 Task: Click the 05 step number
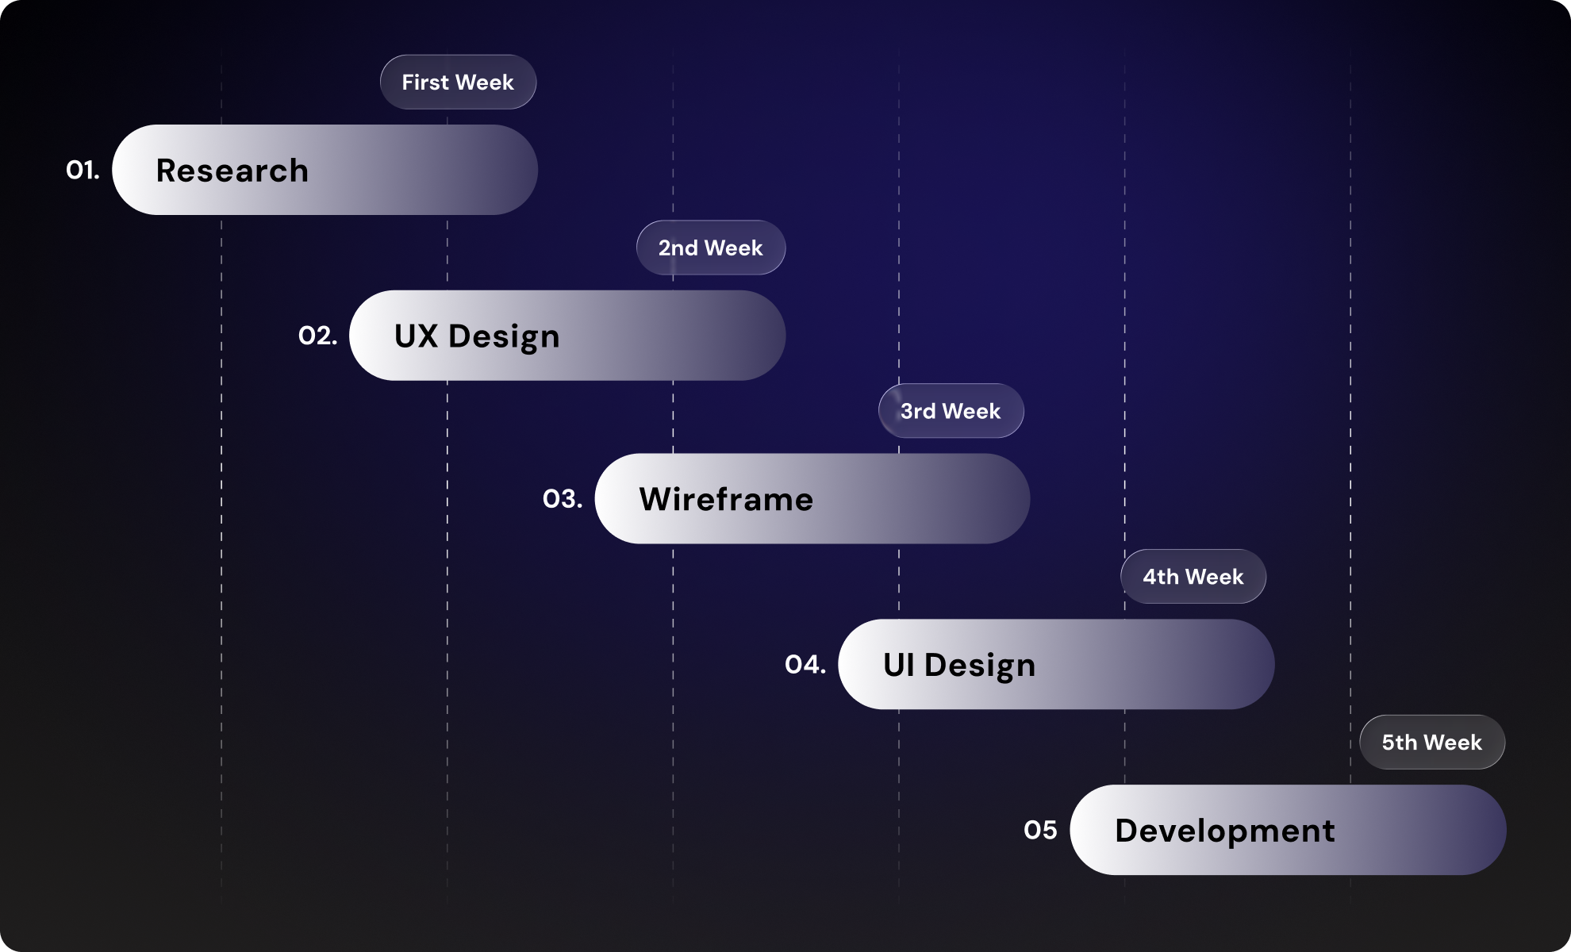1039,831
